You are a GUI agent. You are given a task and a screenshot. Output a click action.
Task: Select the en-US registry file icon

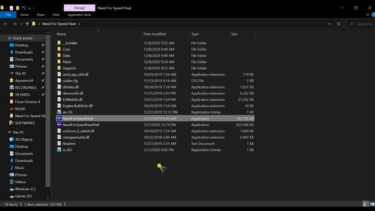click(59, 112)
